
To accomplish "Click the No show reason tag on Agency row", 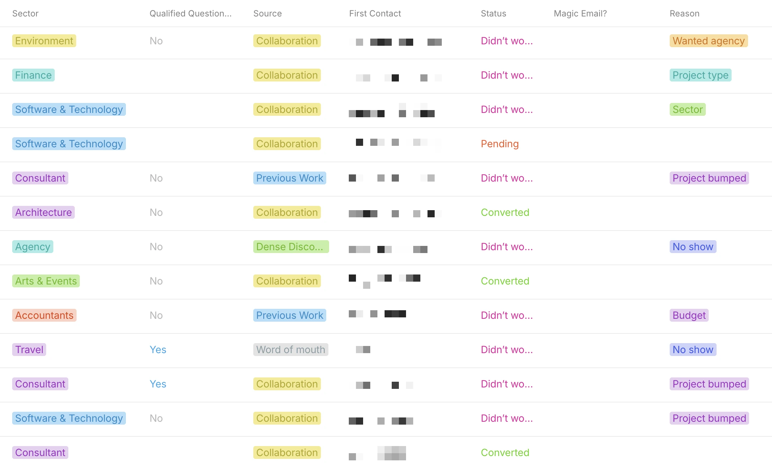I will click(x=693, y=247).
